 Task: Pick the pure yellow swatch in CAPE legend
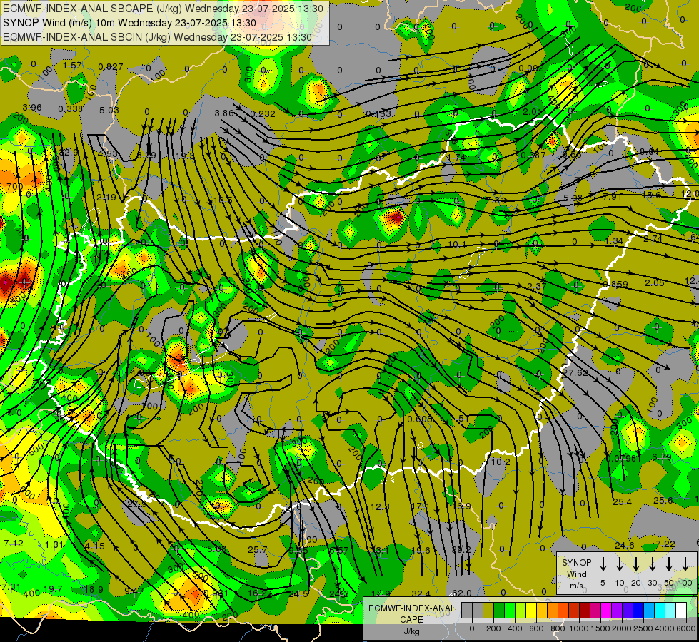(x=531, y=611)
